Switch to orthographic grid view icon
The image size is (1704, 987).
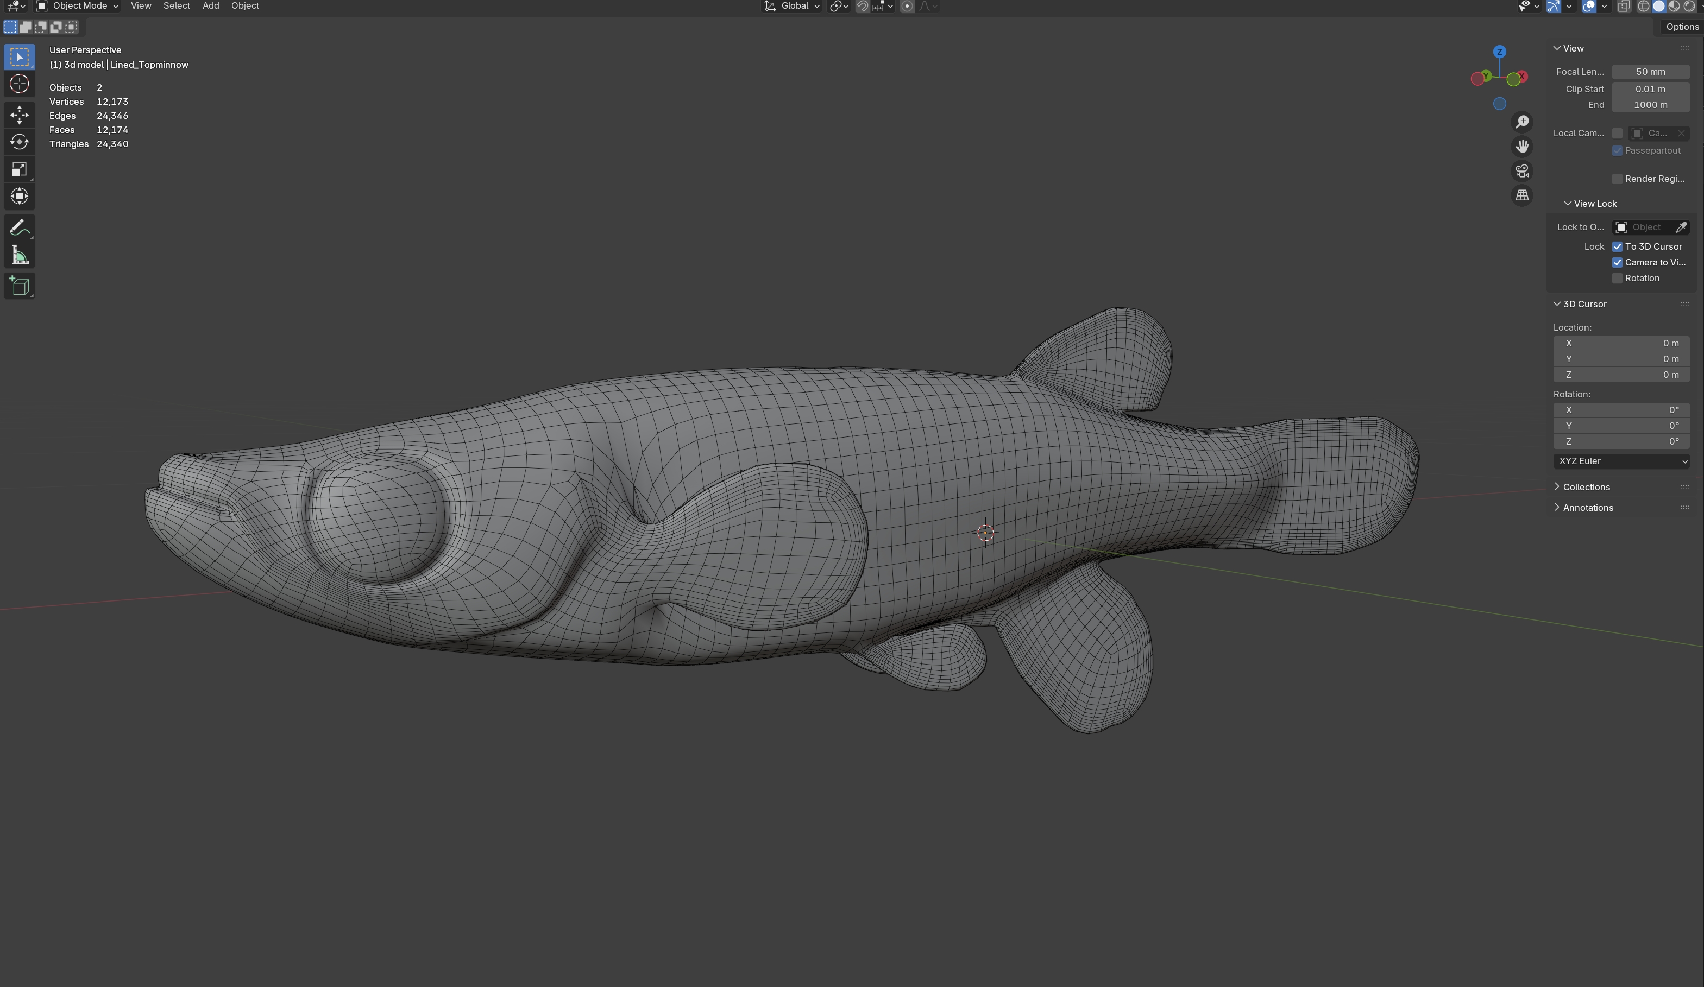[x=1521, y=195]
